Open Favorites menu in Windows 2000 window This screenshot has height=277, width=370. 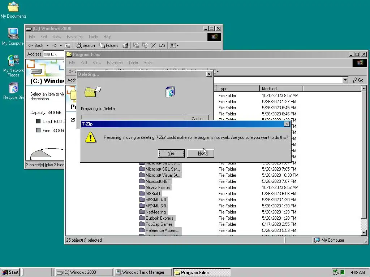point(74,37)
